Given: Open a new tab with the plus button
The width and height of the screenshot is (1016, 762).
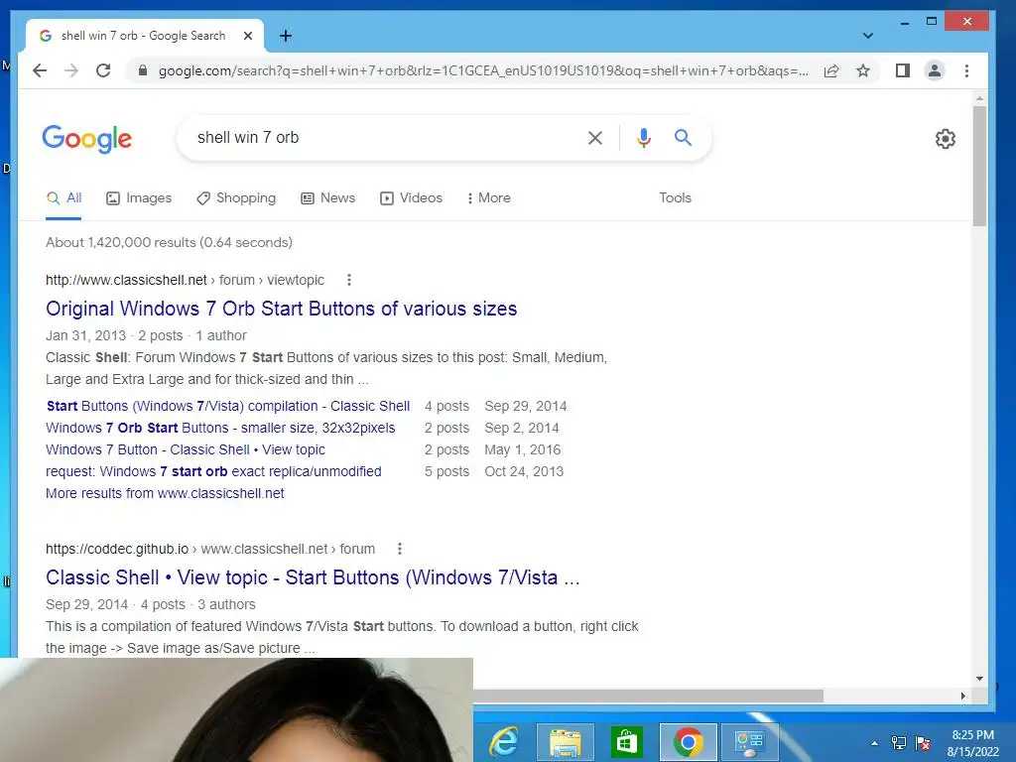Looking at the screenshot, I should point(285,36).
